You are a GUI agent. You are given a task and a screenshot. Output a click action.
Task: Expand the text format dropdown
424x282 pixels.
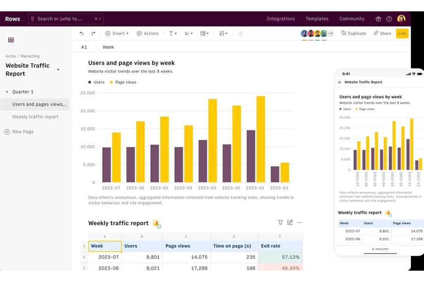click(172, 33)
